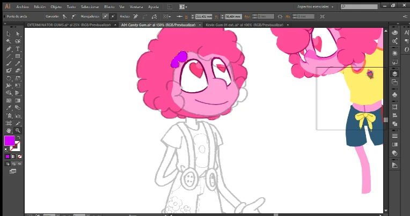This screenshot has height=216, width=410.
Task: Pick the Line Segment tool
Action: coord(9,56)
